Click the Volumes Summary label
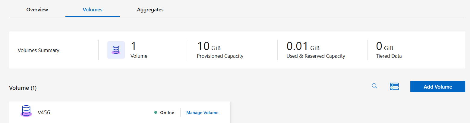This screenshot has width=470, height=123. pos(39,50)
